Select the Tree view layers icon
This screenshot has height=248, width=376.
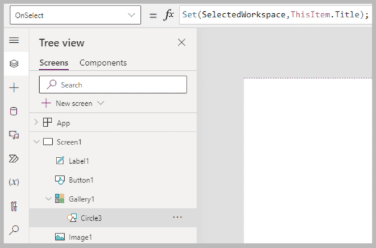pos(14,64)
